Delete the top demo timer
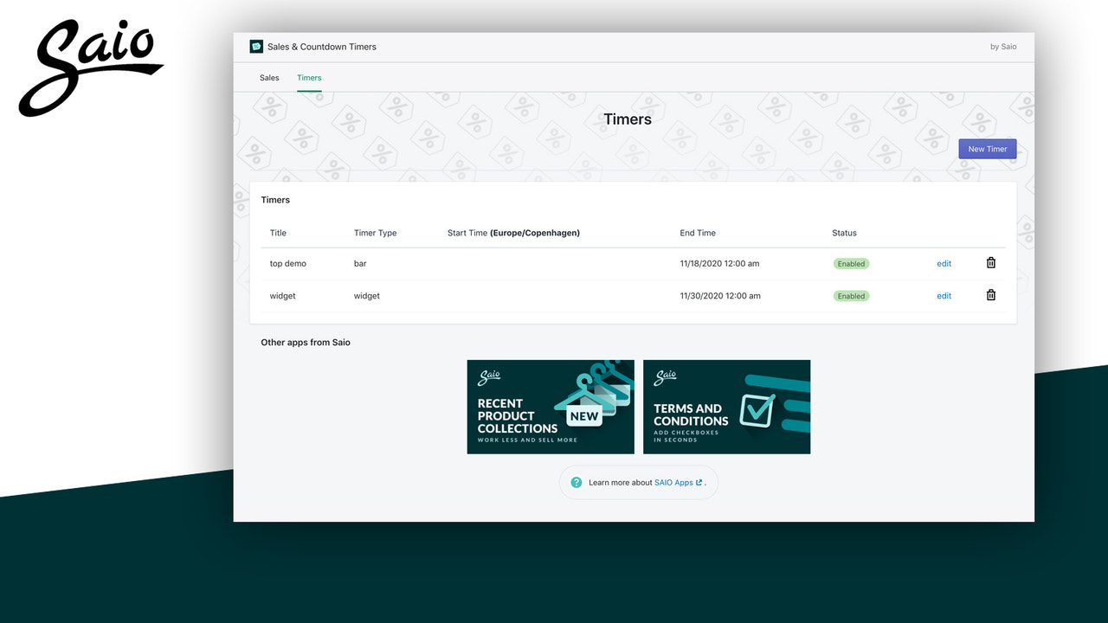The height and width of the screenshot is (623, 1108). [x=990, y=262]
